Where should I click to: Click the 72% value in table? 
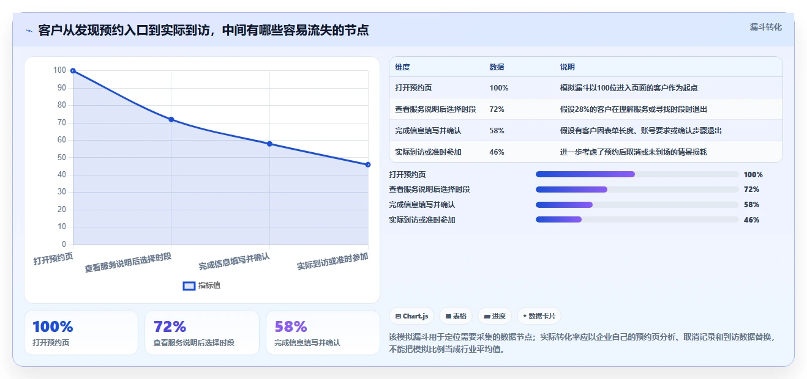(497, 109)
